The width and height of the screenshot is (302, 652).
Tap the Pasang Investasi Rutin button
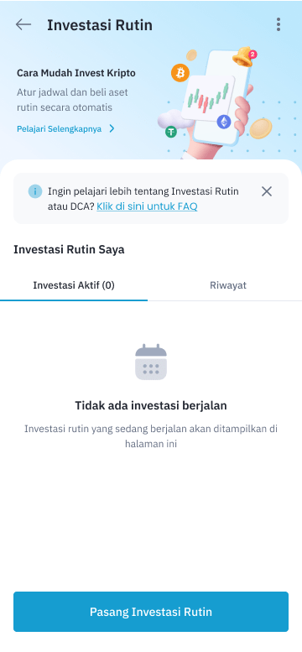[151, 612]
